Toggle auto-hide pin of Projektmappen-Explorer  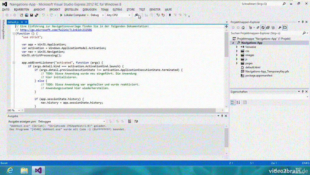pyautogui.click(x=303, y=22)
